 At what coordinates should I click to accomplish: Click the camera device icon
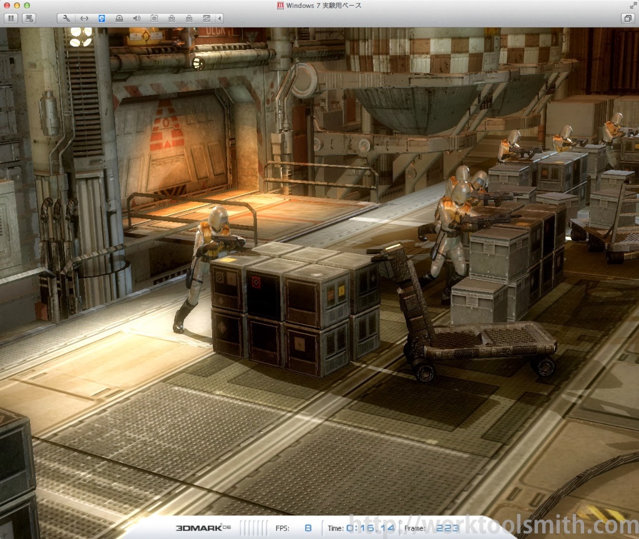tap(154, 18)
